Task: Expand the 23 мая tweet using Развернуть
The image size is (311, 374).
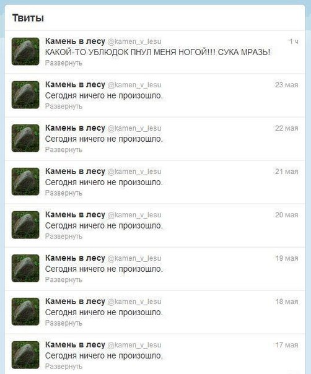Action: 64,107
